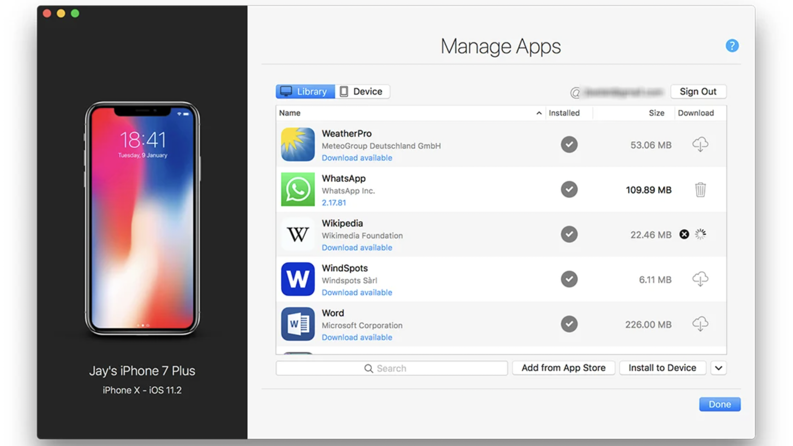793x446 pixels.
Task: Select the WhatsApp app icon
Action: click(298, 189)
